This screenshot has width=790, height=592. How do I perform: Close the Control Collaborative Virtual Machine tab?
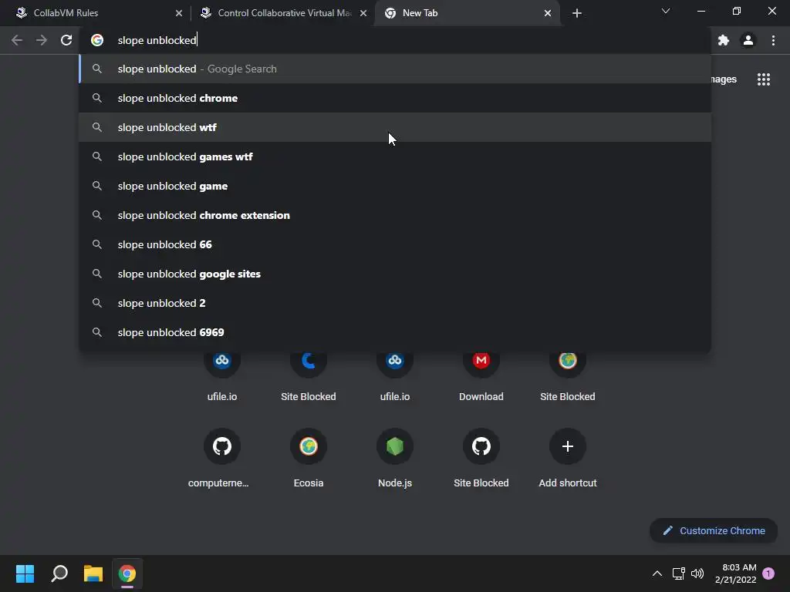click(363, 13)
